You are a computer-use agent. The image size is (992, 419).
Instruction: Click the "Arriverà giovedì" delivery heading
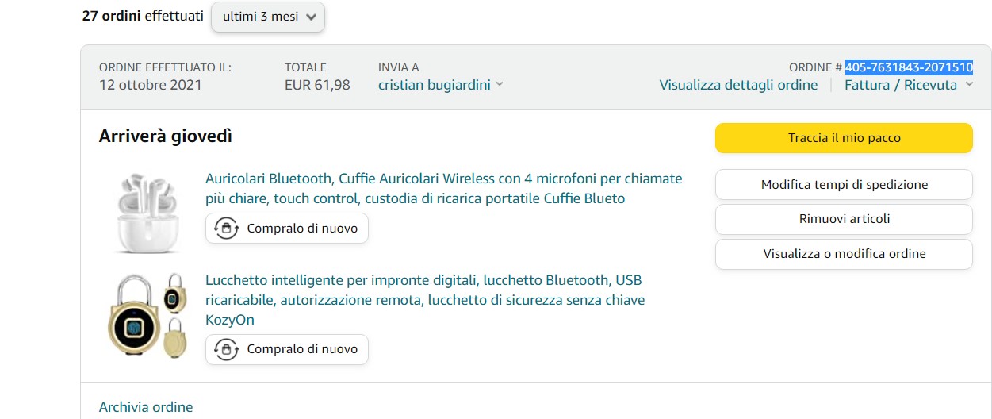[x=166, y=136]
